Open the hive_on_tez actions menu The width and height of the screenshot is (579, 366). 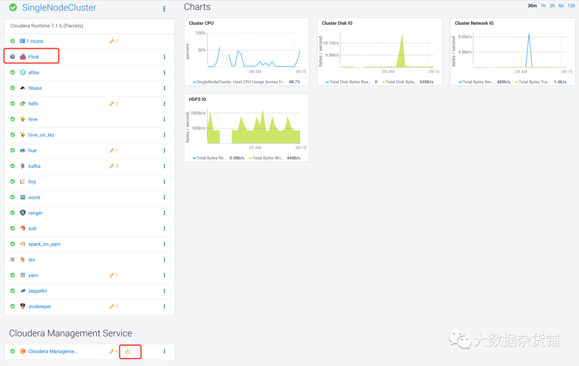click(165, 135)
